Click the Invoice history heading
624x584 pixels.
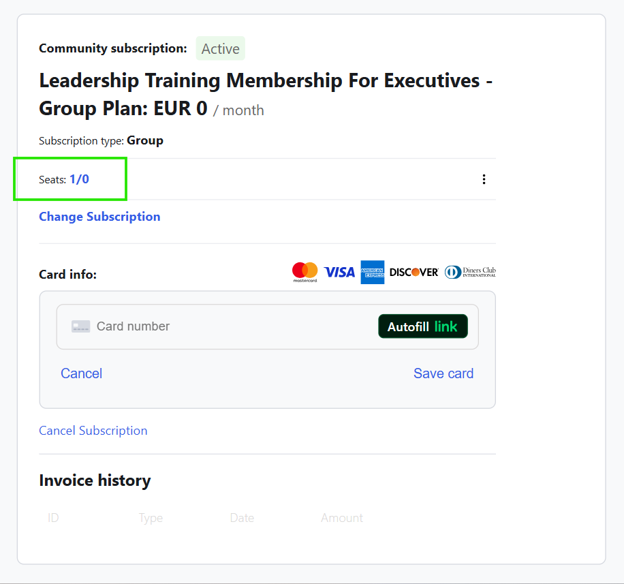(95, 480)
